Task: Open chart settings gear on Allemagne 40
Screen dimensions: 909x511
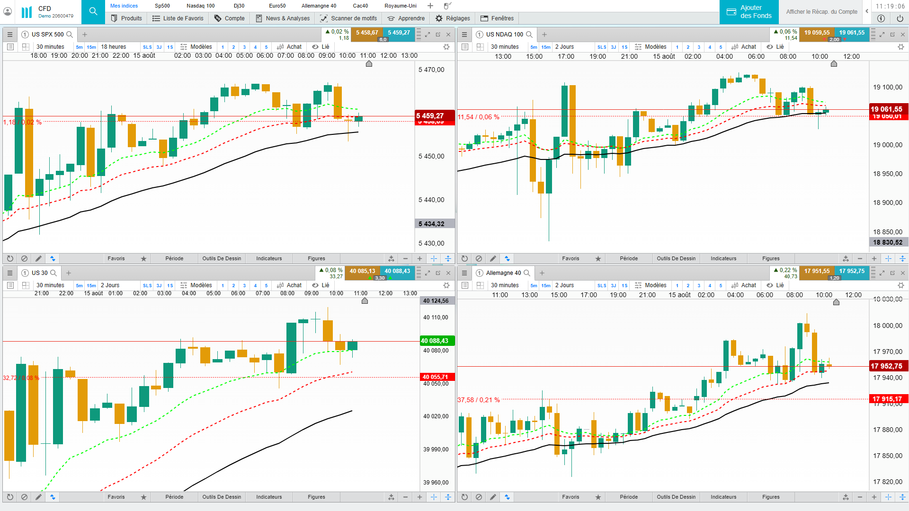Action: (900, 285)
